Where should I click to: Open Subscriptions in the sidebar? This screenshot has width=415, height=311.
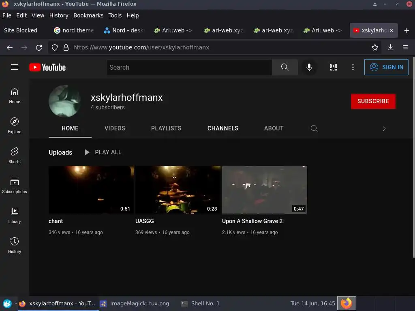(x=15, y=185)
